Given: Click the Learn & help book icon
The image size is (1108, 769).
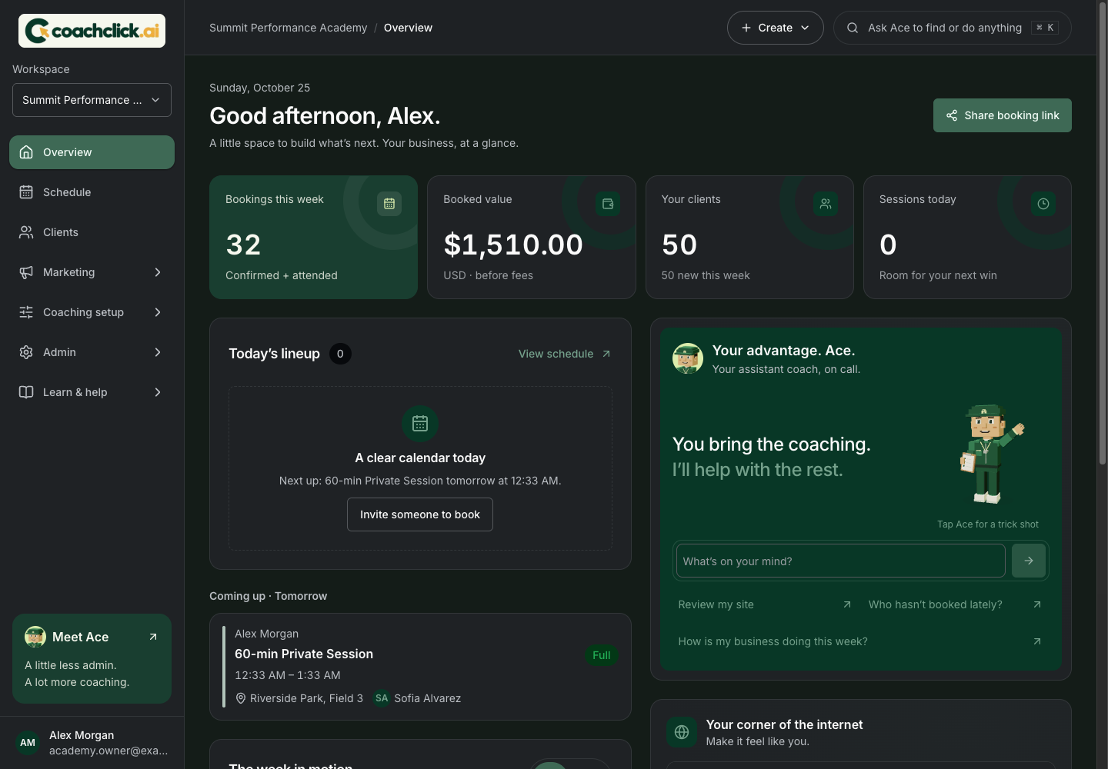Looking at the screenshot, I should [x=26, y=392].
